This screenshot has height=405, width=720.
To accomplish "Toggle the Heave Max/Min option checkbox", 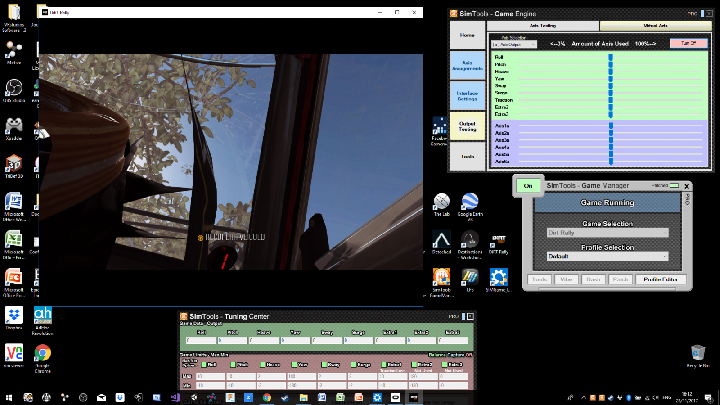I will [x=263, y=364].
